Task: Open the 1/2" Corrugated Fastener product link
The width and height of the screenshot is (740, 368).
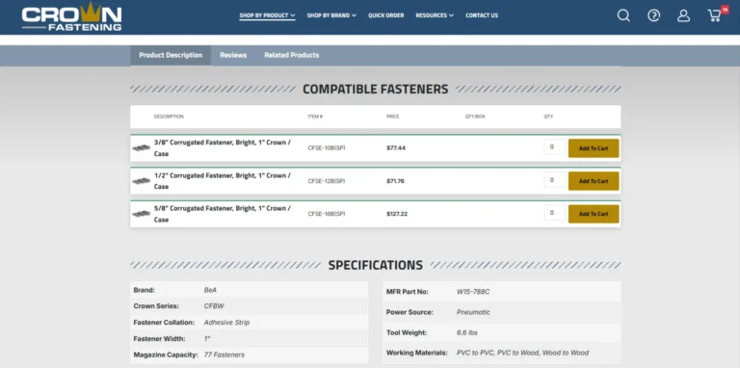Action: tap(223, 181)
